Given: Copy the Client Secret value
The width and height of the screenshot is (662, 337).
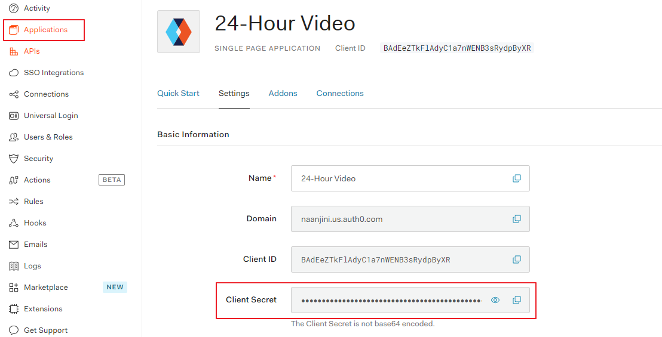Looking at the screenshot, I should coord(516,299).
